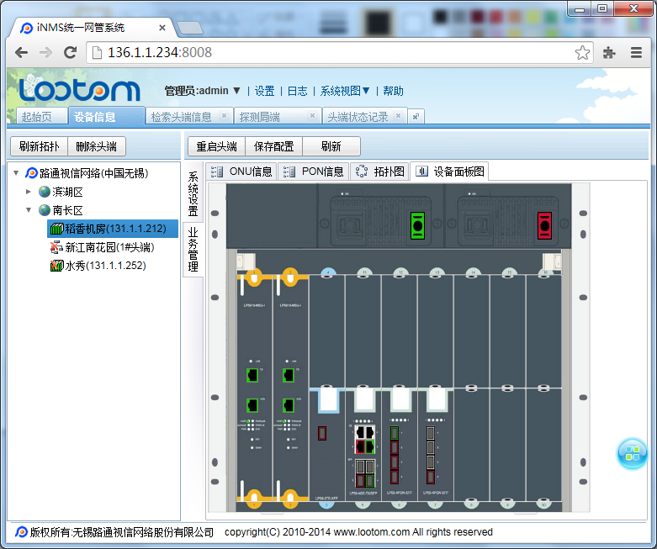Reload the page with browser refresh button
This screenshot has height=549, width=657.
(71, 53)
